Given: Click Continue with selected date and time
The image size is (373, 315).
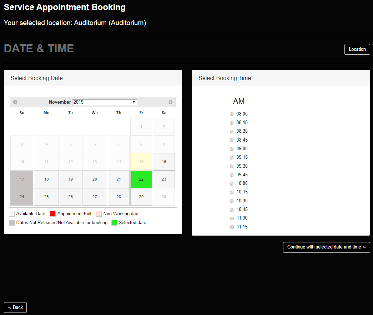Looking at the screenshot, I should point(326,247).
